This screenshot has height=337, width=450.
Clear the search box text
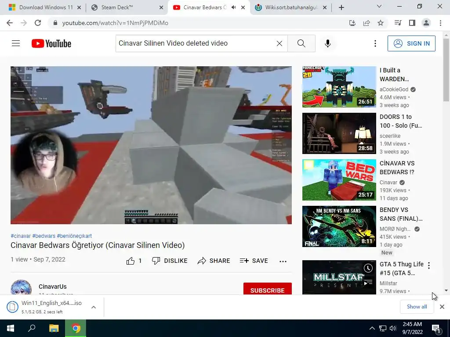(279, 43)
